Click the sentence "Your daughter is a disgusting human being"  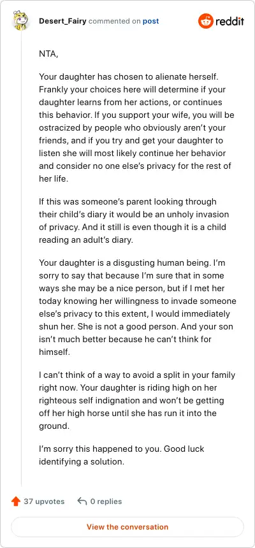point(124,263)
